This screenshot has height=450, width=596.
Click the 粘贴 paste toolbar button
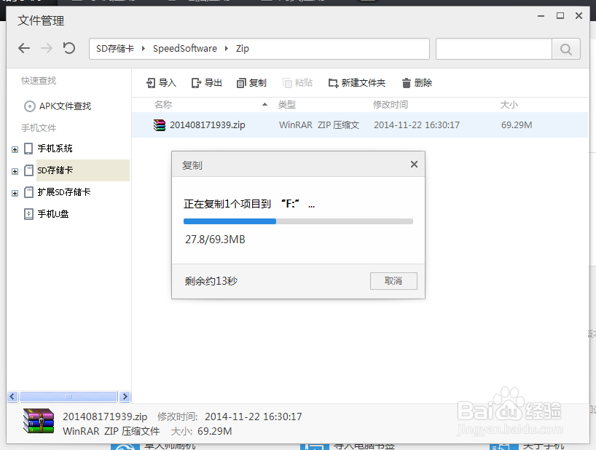point(297,83)
